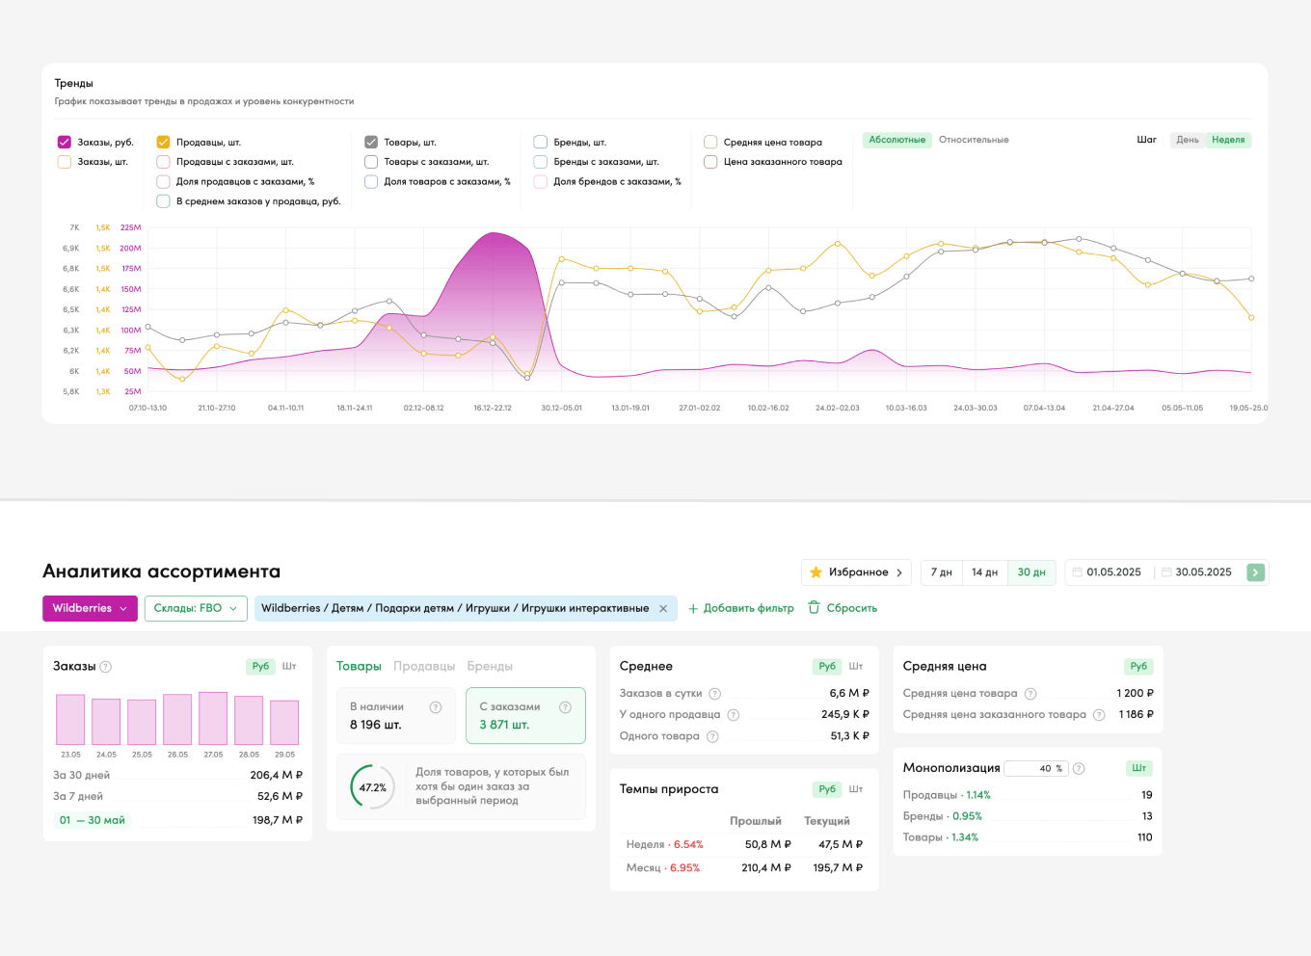Viewport: 1311px width, 956px height.
Task: Switch to the Бренды tab
Action: 490,667
